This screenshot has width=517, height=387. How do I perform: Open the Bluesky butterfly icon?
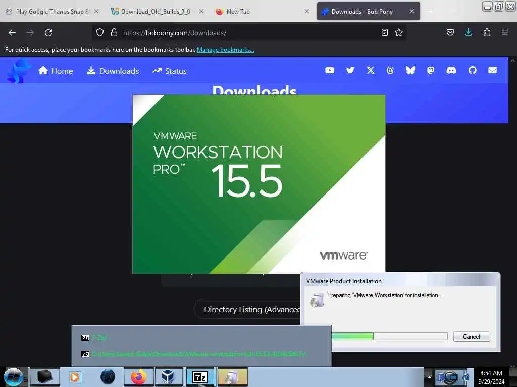pos(410,70)
